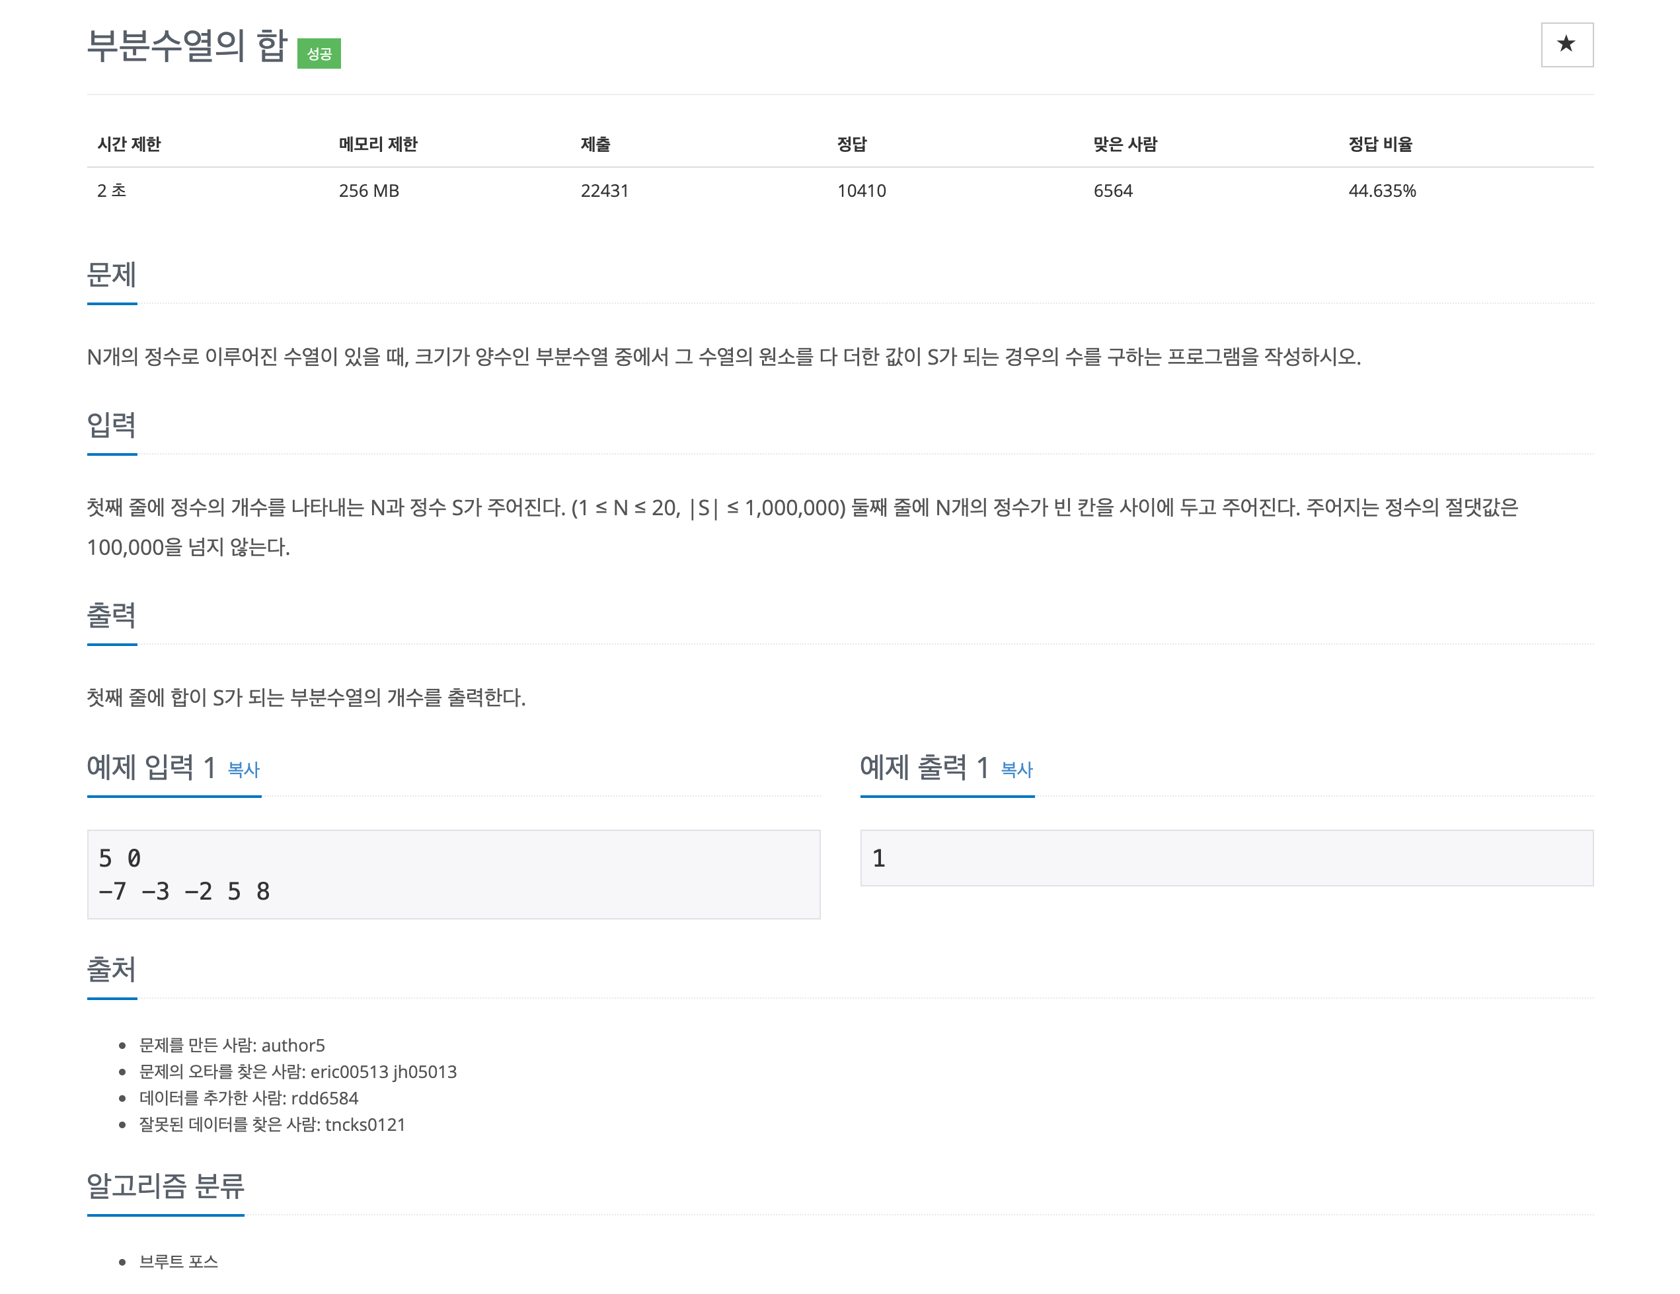Click the star favorite button
The height and width of the screenshot is (1294, 1680).
click(1566, 45)
